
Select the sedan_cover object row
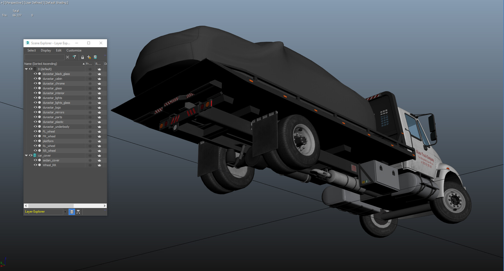click(64, 160)
